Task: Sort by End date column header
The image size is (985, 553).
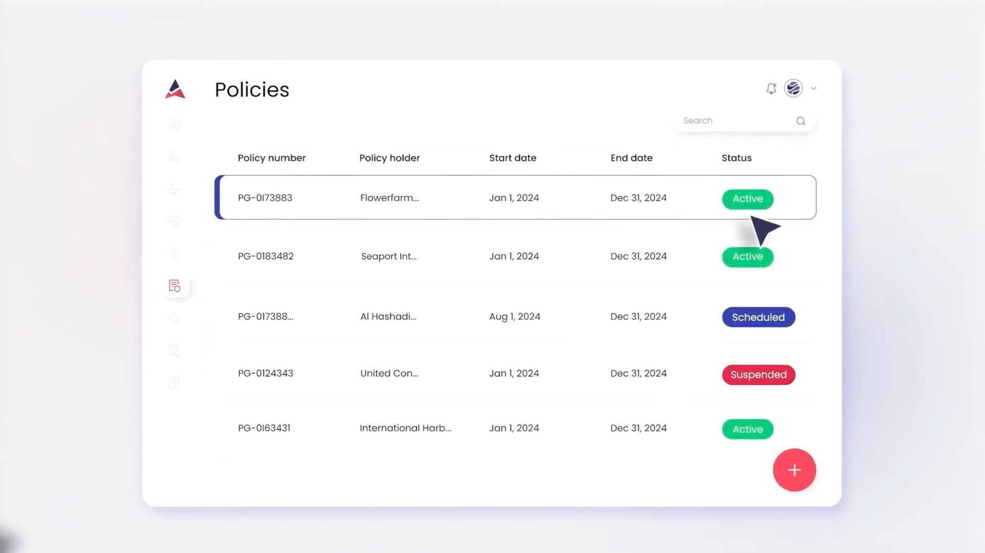Action: (631, 158)
